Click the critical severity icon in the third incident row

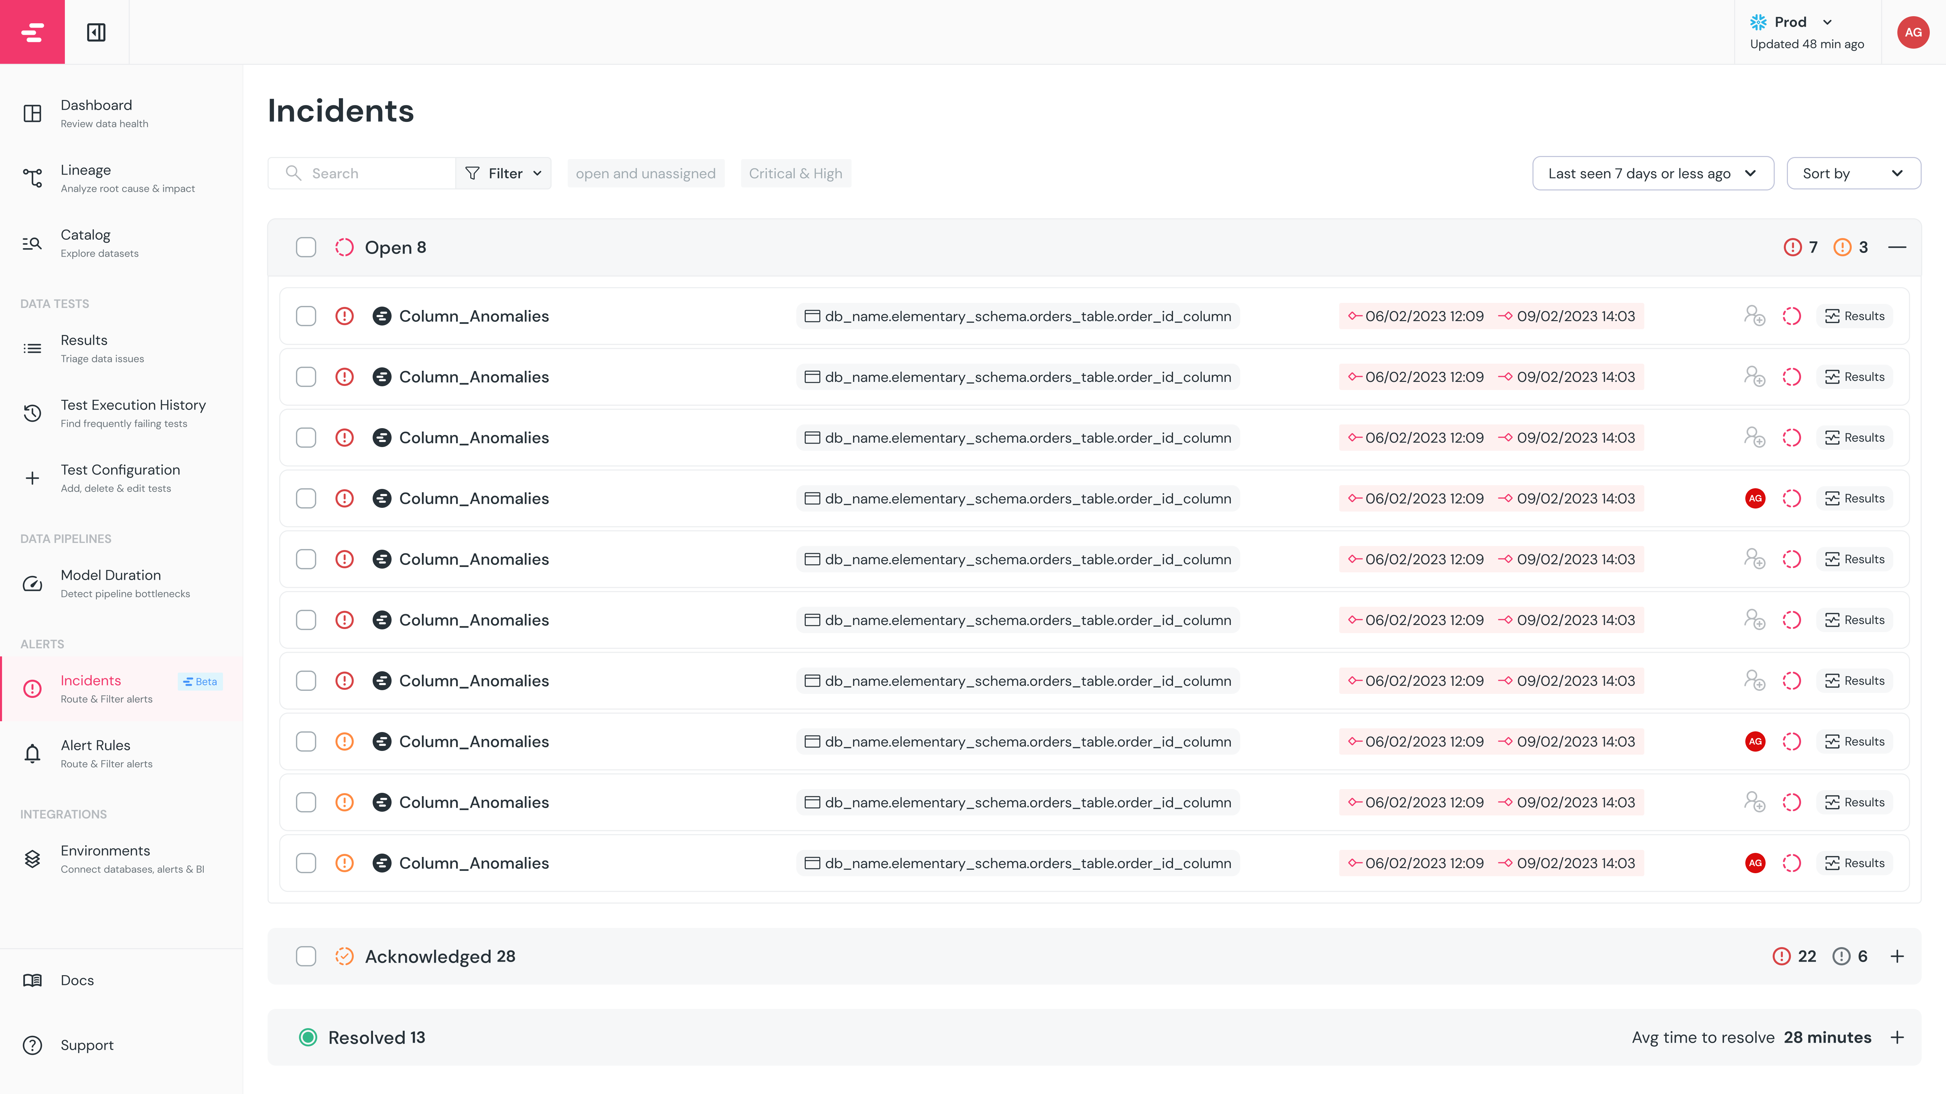tap(345, 437)
